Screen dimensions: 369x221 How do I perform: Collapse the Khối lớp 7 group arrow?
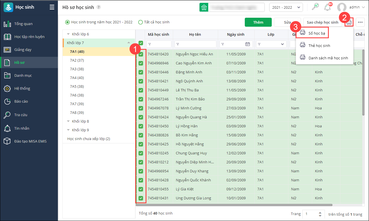click(x=129, y=43)
